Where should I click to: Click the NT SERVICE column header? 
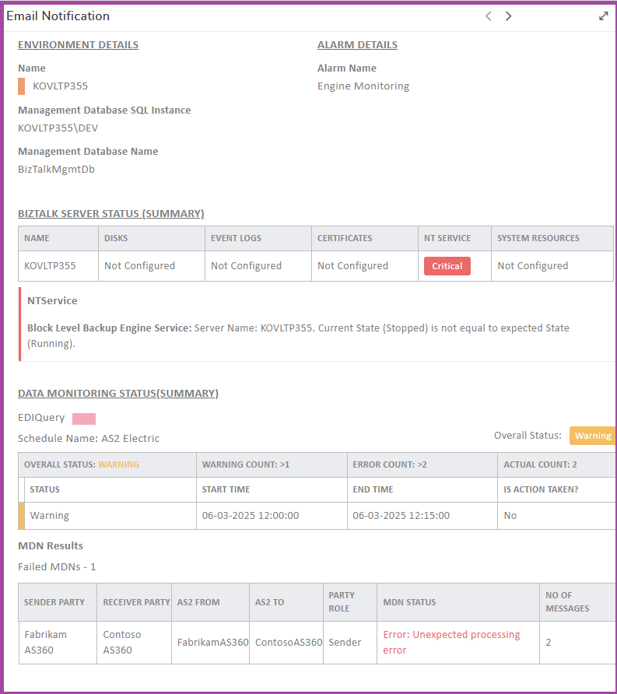tap(454, 239)
